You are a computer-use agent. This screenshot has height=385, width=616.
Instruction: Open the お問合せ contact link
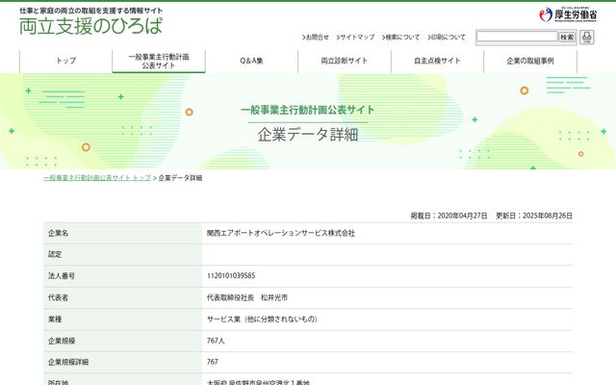[x=316, y=37]
